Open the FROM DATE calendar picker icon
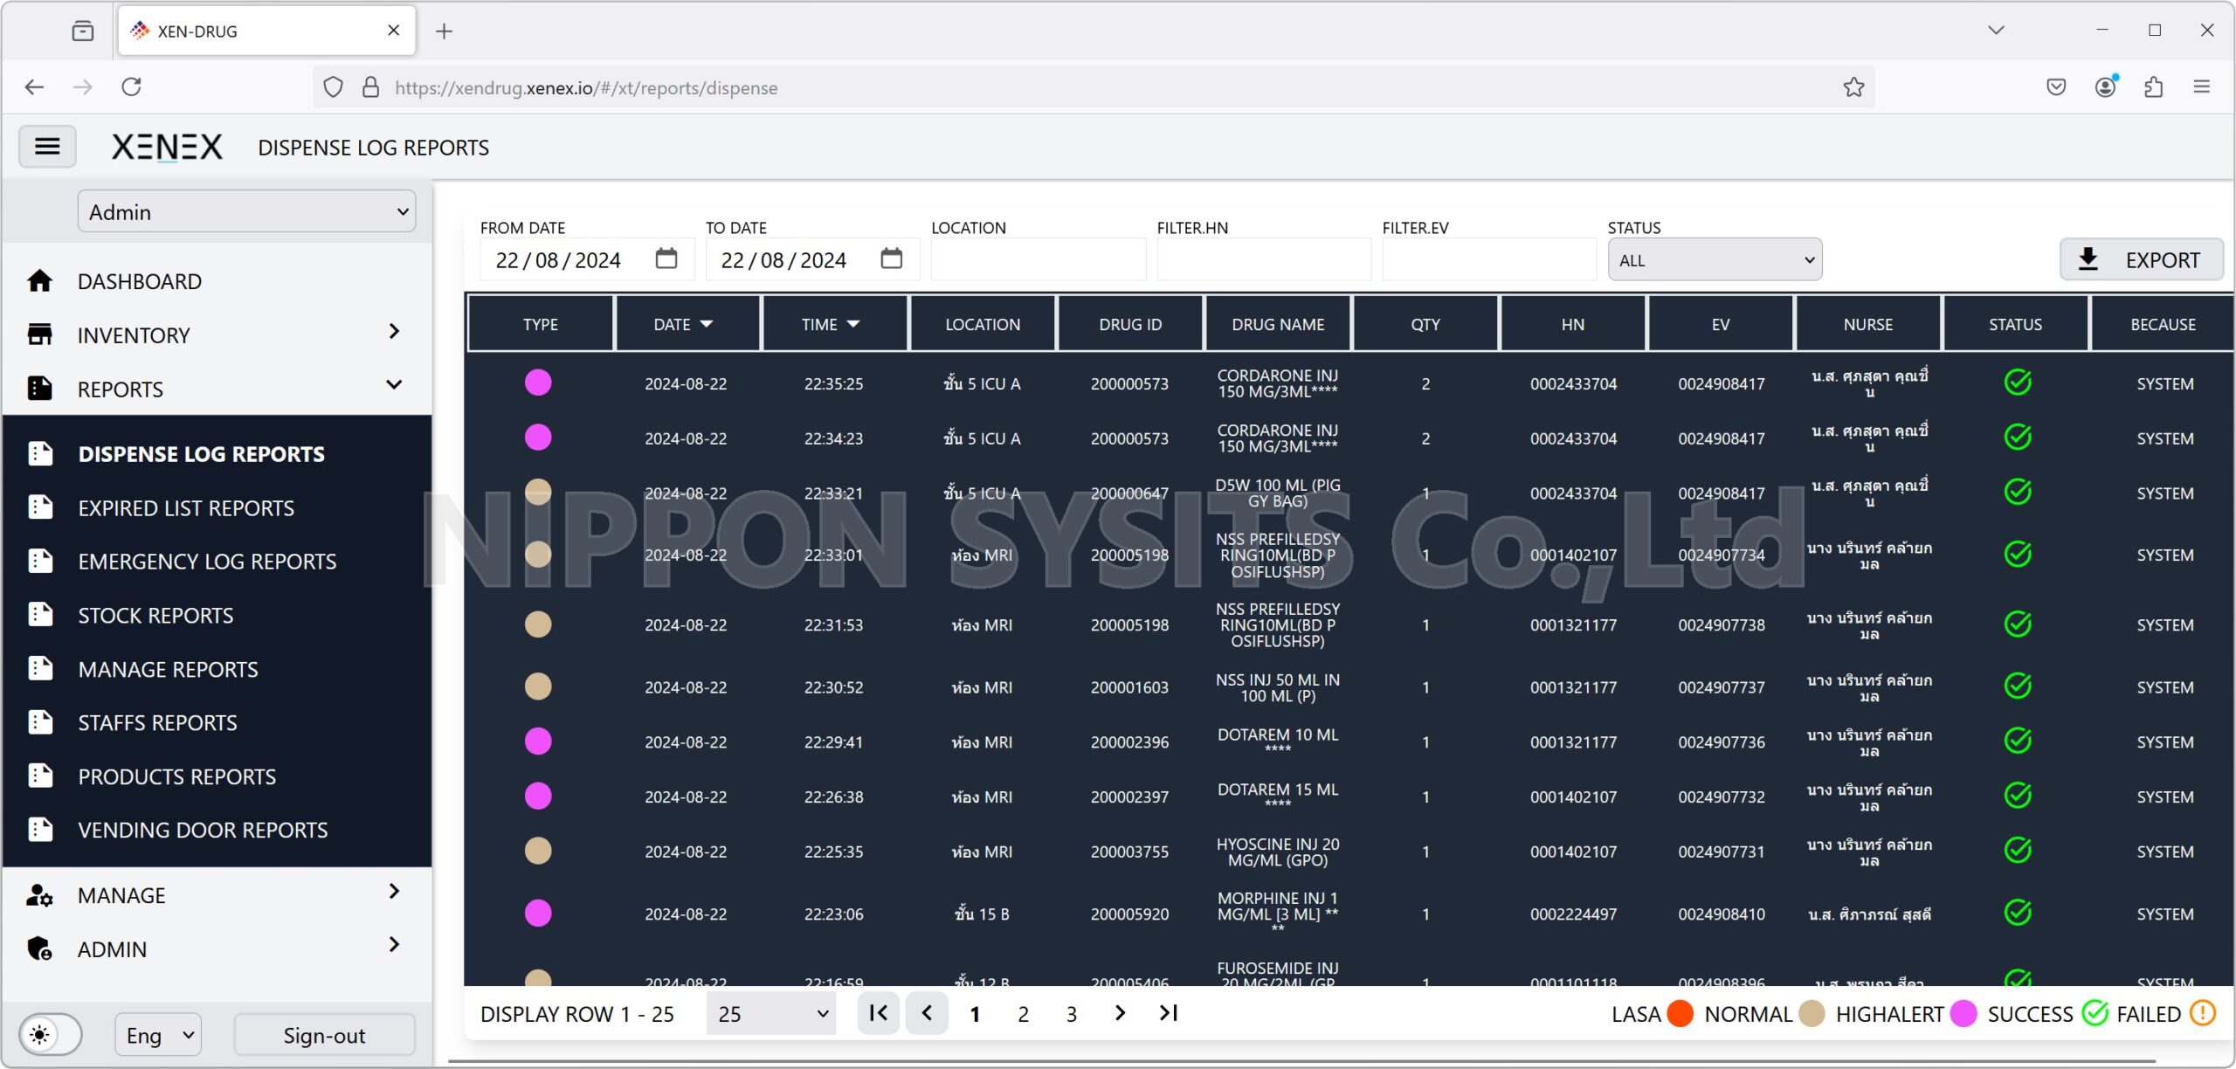 [x=666, y=259]
